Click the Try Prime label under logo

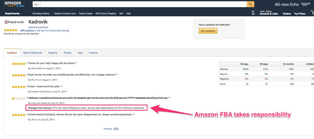tap(20, 6)
